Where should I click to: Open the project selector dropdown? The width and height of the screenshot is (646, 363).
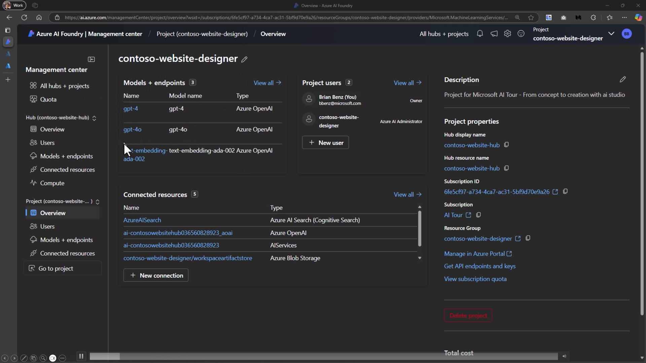[612, 34]
